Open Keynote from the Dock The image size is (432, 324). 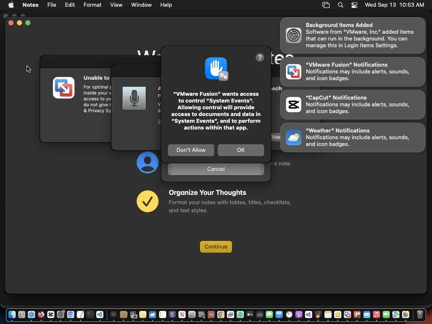coord(279,314)
